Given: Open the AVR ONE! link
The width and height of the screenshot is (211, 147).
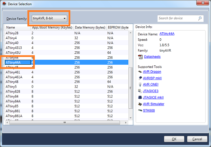Looking at the screenshot, I should pos(151,84).
